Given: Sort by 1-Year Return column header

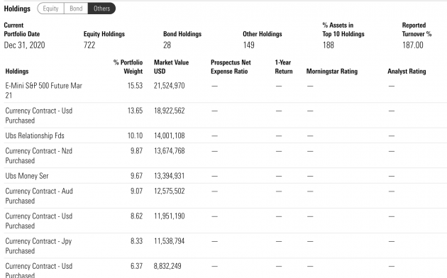Looking at the screenshot, I should pos(284,67).
